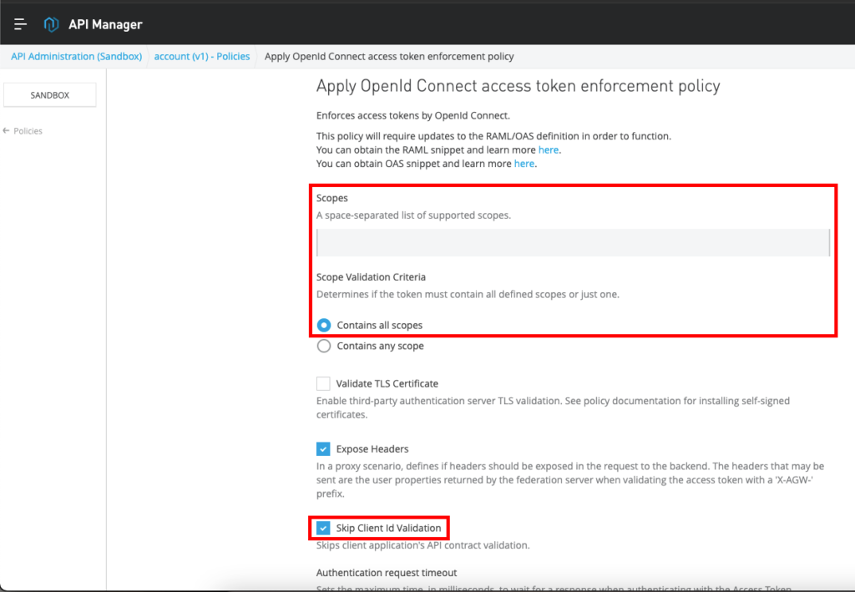The image size is (855, 592).
Task: Enable the Validate TLS Certificate checkbox
Action: 323,384
